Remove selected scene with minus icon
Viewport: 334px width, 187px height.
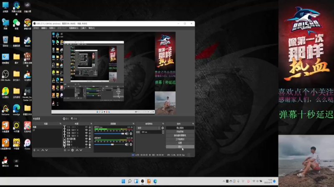click(x=38, y=150)
